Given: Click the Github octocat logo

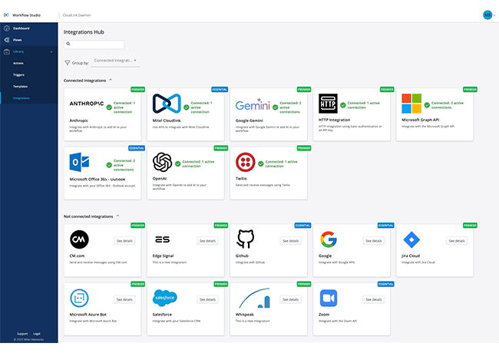Looking at the screenshot, I should tap(246, 239).
